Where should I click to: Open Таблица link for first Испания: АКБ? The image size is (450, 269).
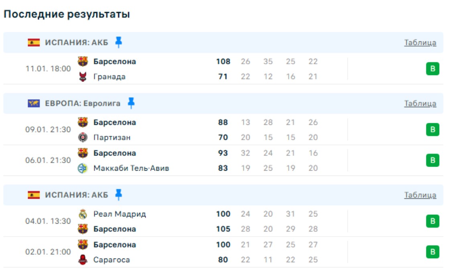pyautogui.click(x=420, y=43)
